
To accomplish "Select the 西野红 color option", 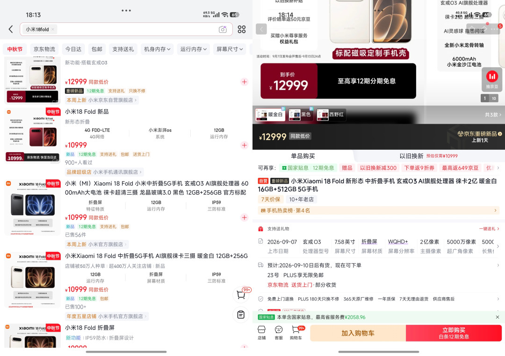I will (x=331, y=115).
